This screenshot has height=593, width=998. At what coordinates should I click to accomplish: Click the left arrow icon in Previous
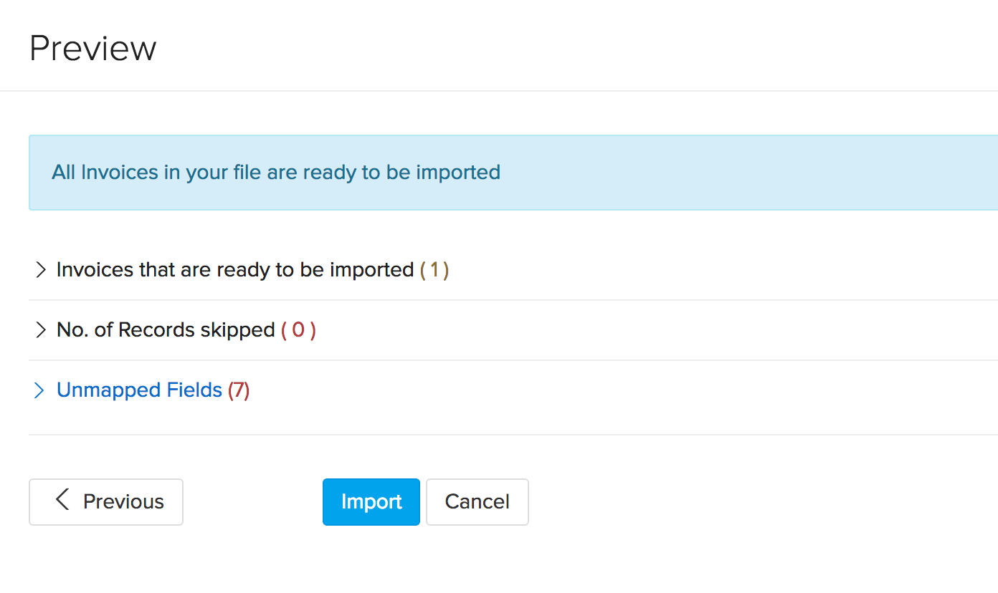coord(62,500)
